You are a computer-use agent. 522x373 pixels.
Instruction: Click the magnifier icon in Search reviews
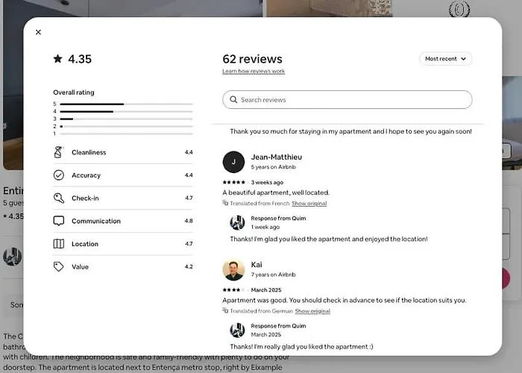coord(233,99)
